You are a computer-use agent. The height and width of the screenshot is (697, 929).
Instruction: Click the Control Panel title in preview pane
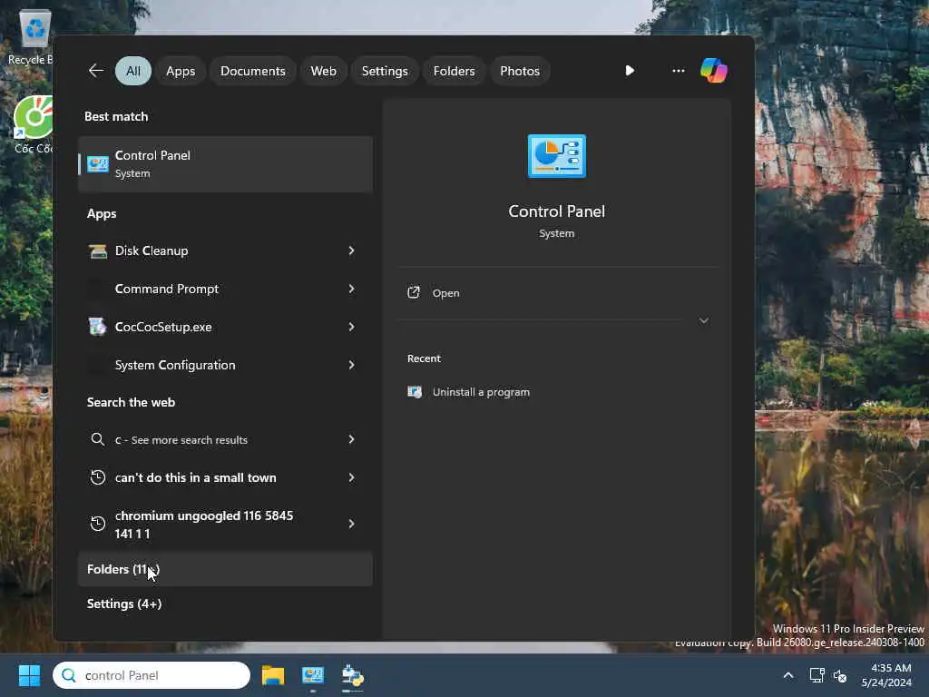557,211
